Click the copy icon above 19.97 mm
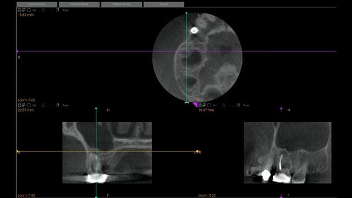The image size is (352, 198). (238, 105)
